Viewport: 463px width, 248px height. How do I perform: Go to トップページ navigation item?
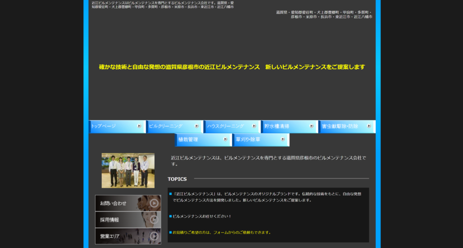coord(113,126)
